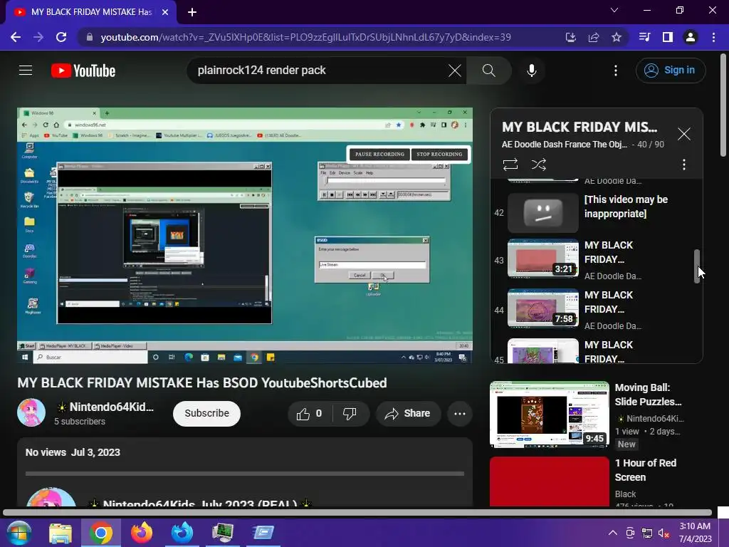Like the video with thumbs up

click(x=309, y=414)
